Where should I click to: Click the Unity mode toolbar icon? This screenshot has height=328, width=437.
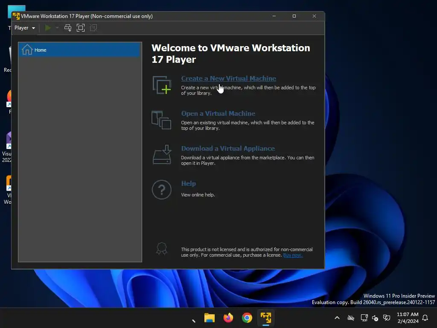point(93,28)
